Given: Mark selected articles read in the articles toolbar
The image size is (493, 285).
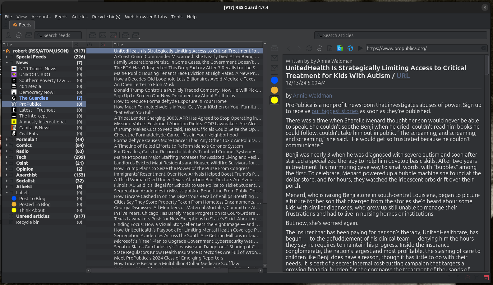Looking at the screenshot, I should pos(93,35).
